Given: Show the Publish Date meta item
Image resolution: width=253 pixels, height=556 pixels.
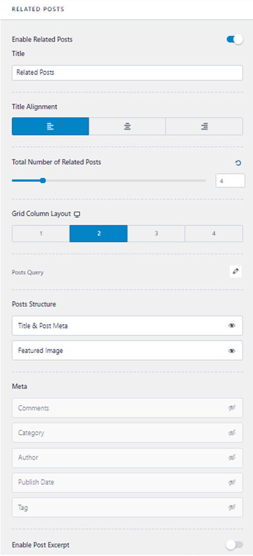Looking at the screenshot, I should [232, 483].
